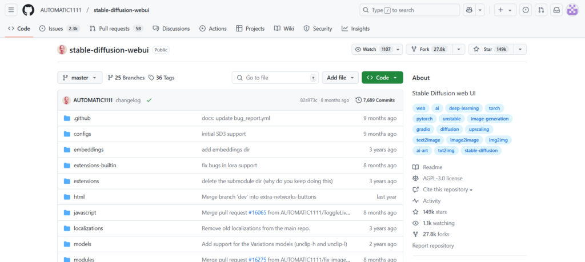585x262 pixels.
Task: Select the stable-diffusion topic tag
Action: (481, 151)
